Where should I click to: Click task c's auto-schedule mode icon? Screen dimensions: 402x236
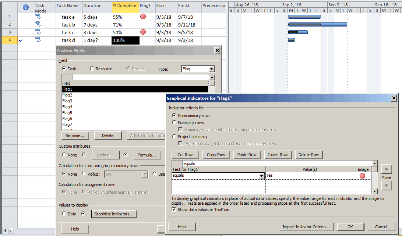click(38, 32)
